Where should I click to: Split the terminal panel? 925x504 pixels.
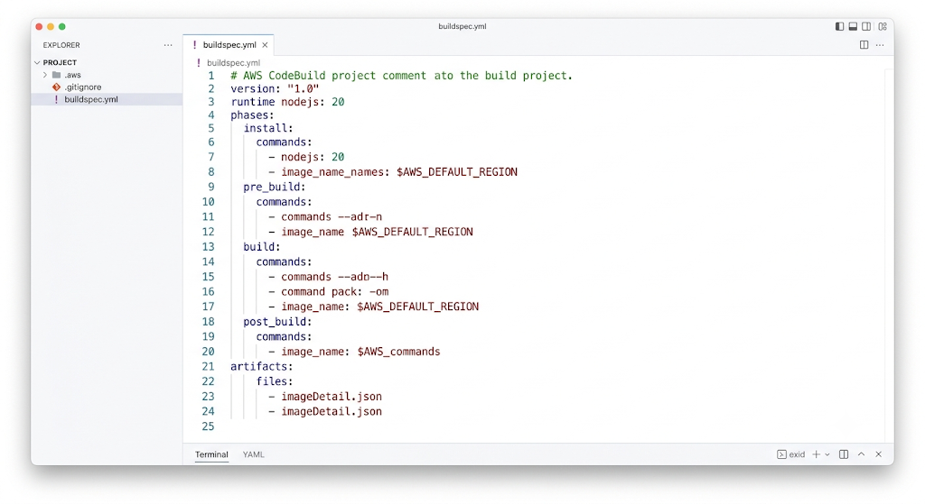click(x=844, y=454)
